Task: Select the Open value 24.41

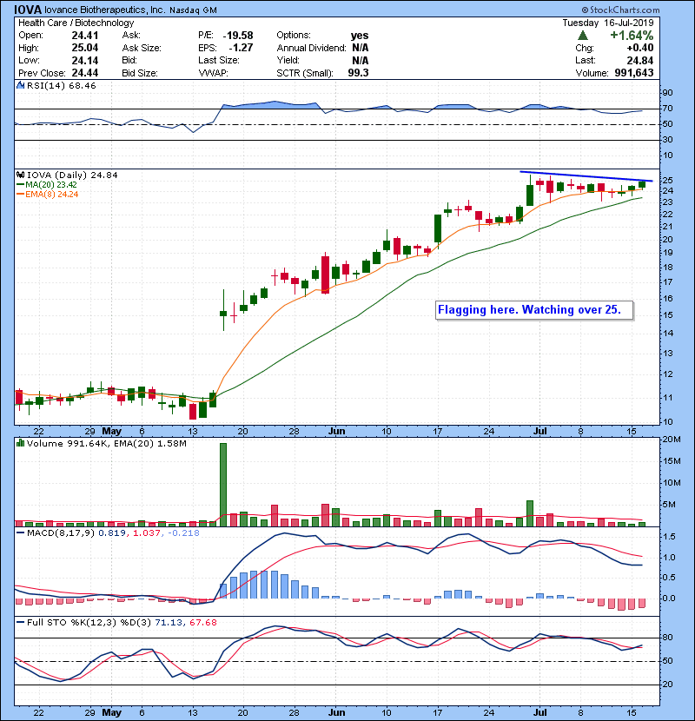Action: (84, 35)
